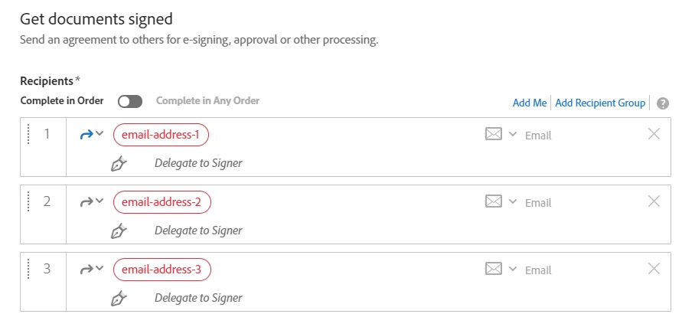Remove recipient 1 with X button
This screenshot has width=682, height=314.
[x=654, y=134]
